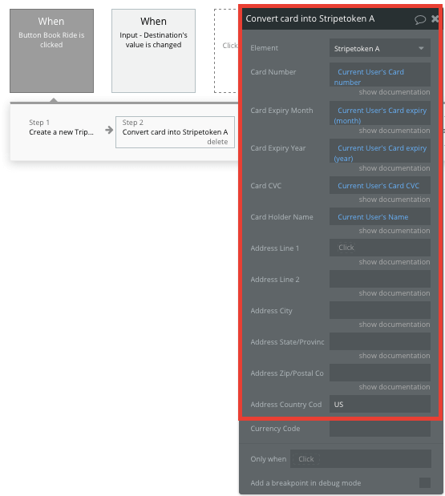Open the Element dropdown showing Stripetoken A

click(x=380, y=48)
